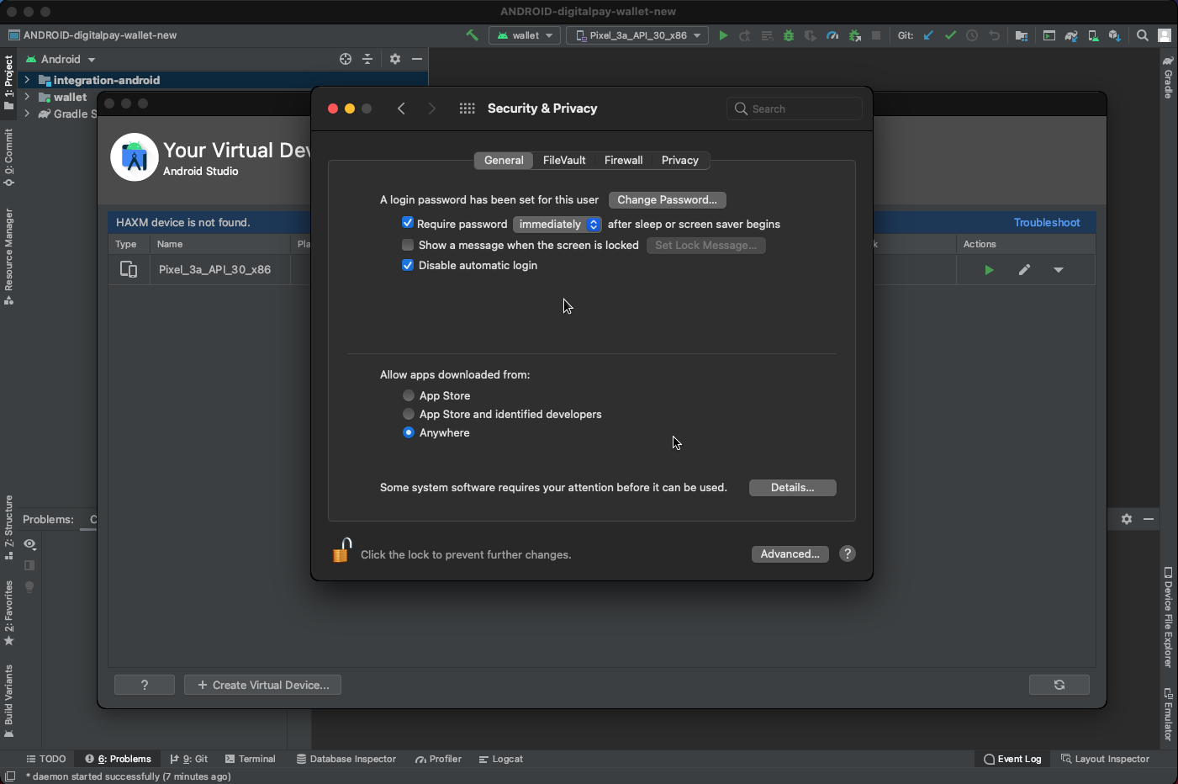
Task: Open SDK Manager cube icon in toolbar
Action: tap(1115, 35)
